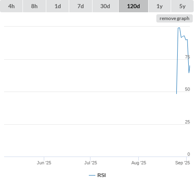
Task: Click the Aug '25 axis label
Action: [x=139, y=163]
